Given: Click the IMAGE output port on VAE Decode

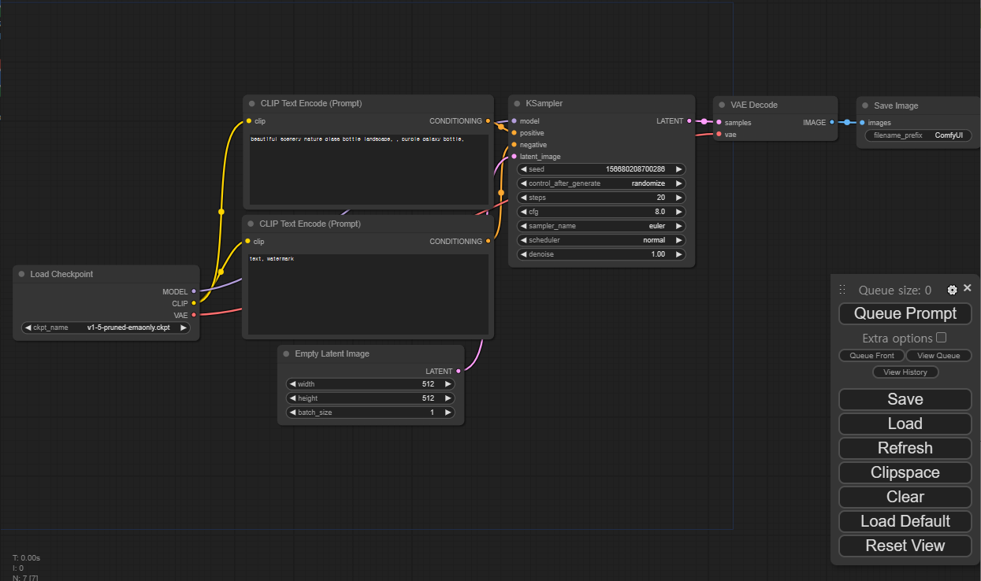Looking at the screenshot, I should coord(832,123).
